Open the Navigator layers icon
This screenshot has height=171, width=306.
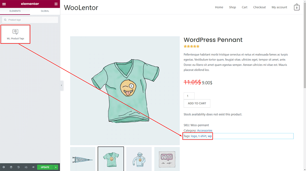[11, 167]
